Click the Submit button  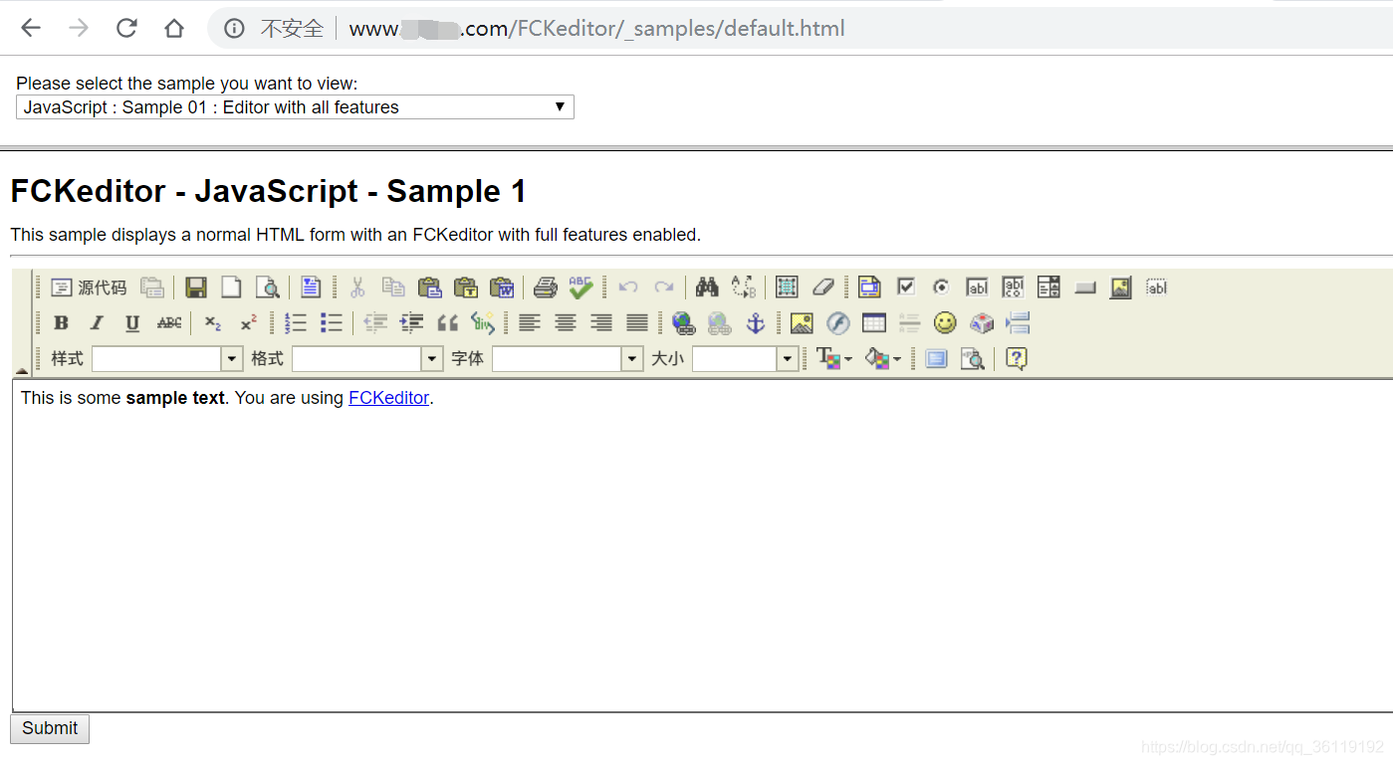tap(50, 728)
